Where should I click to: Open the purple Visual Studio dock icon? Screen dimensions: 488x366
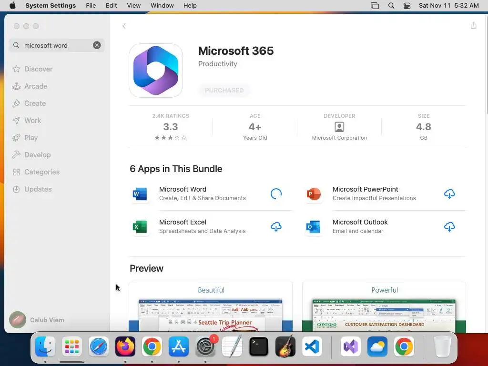click(350, 346)
